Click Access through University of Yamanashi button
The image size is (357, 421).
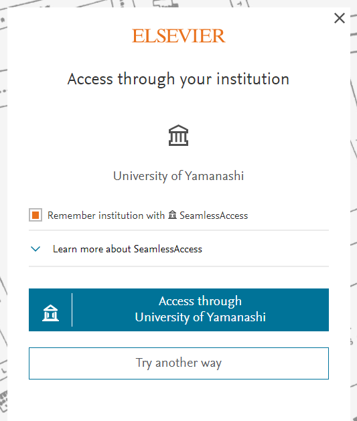pyautogui.click(x=179, y=310)
